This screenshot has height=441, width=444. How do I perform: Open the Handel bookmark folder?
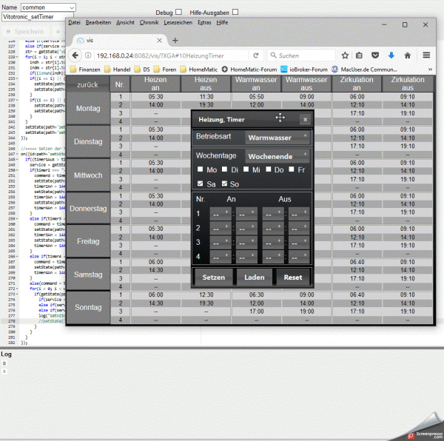pyautogui.click(x=118, y=70)
